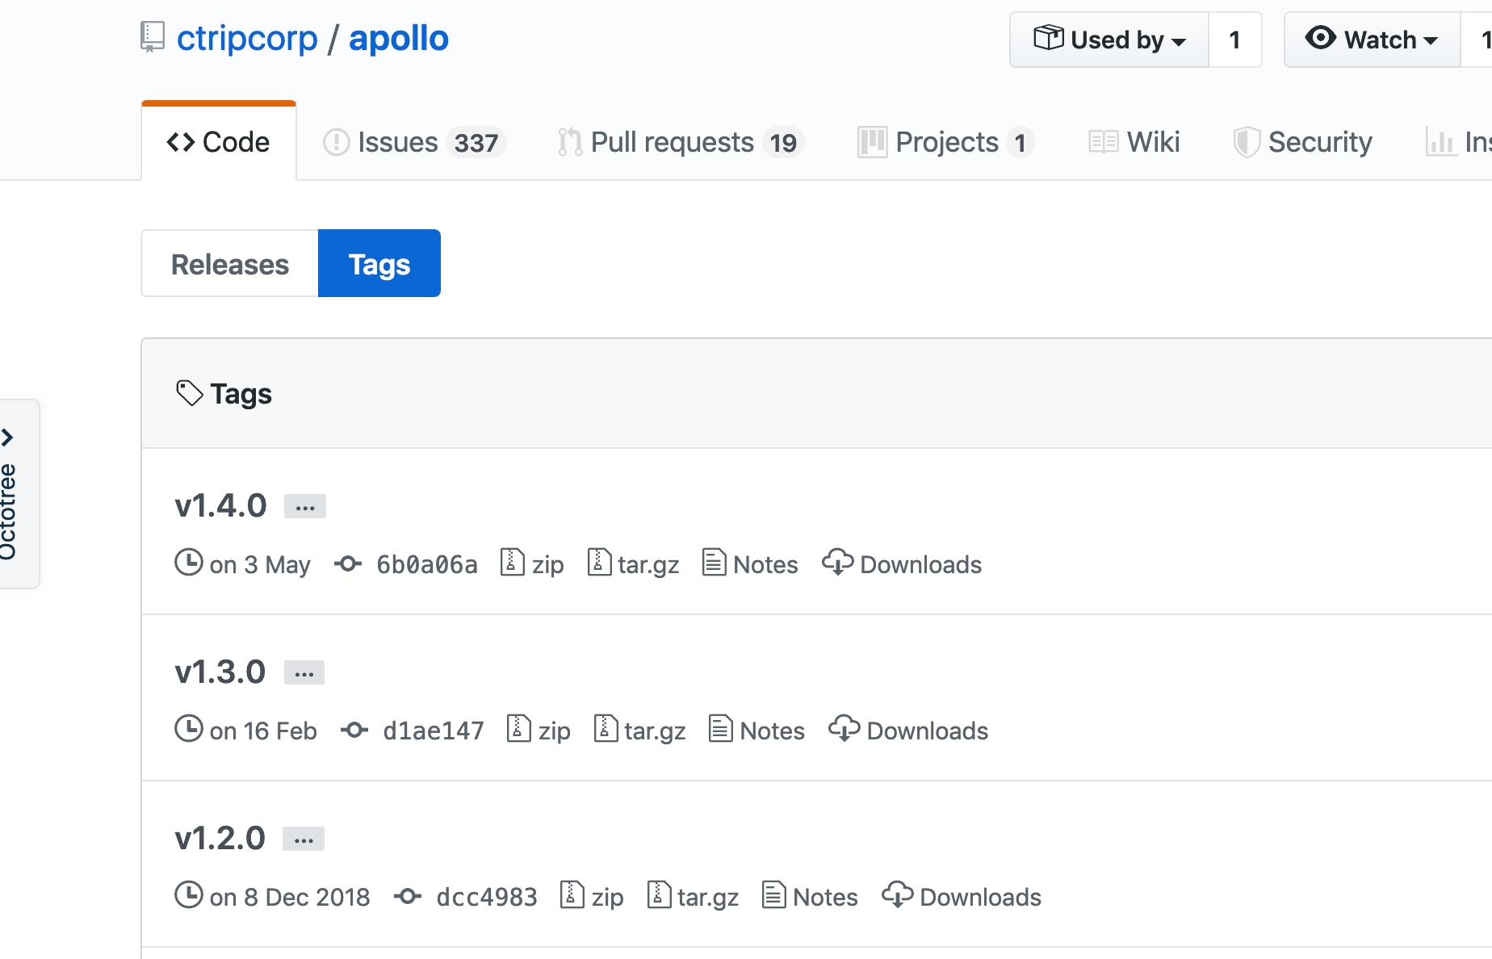1492x959 pixels.
Task: Expand v1.3.0 commit message ellipsis
Action: pos(304,673)
